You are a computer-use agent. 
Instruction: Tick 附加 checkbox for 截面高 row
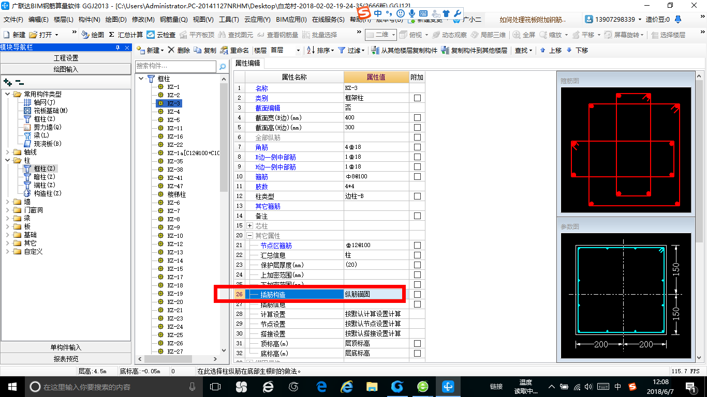click(x=417, y=128)
